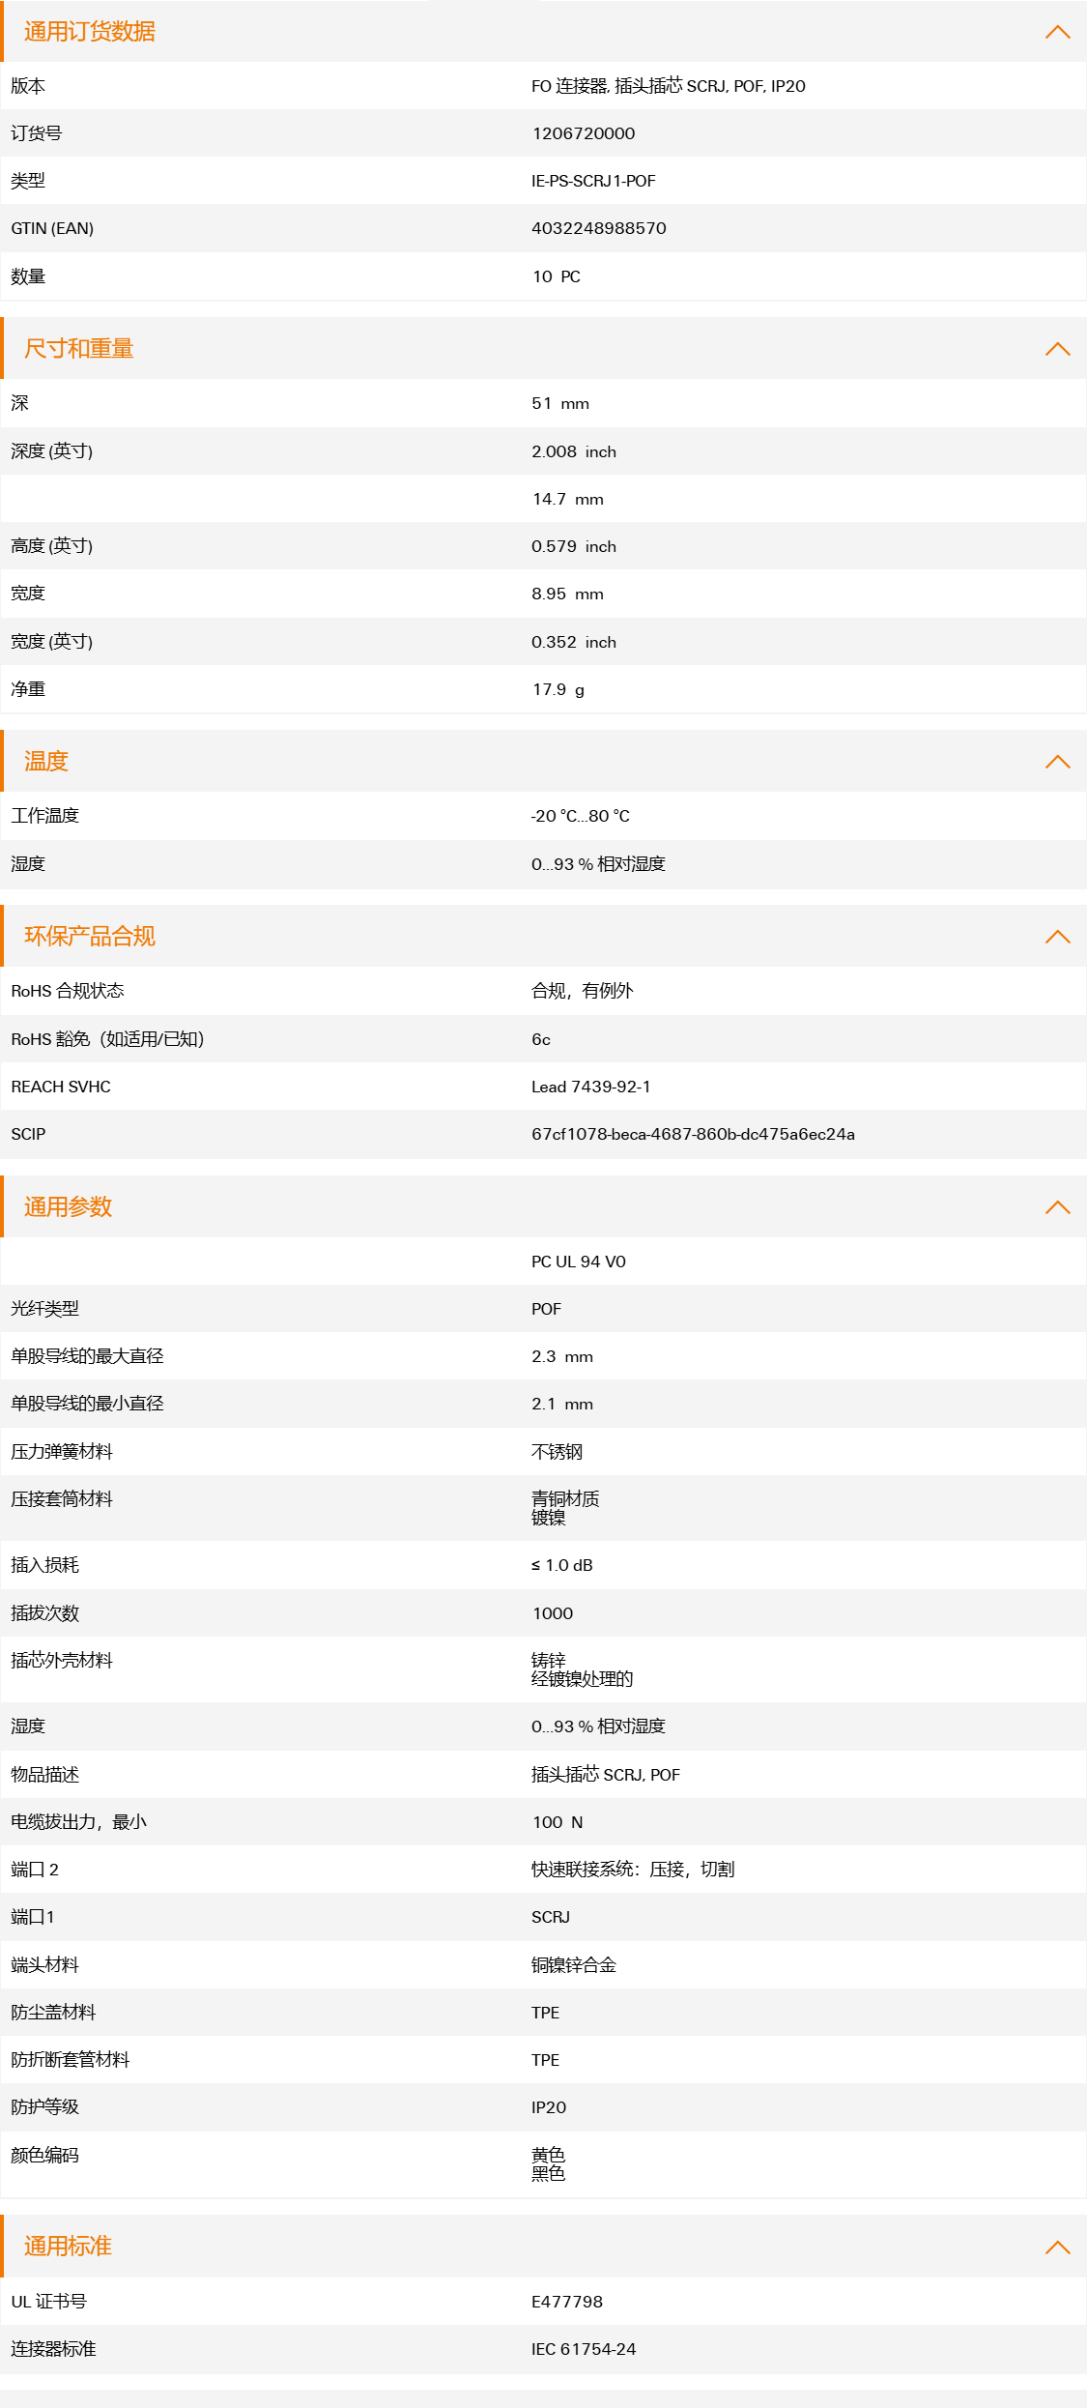The height and width of the screenshot is (2408, 1087).
Task: Click the 连接器标准 label
Action: point(53,2349)
